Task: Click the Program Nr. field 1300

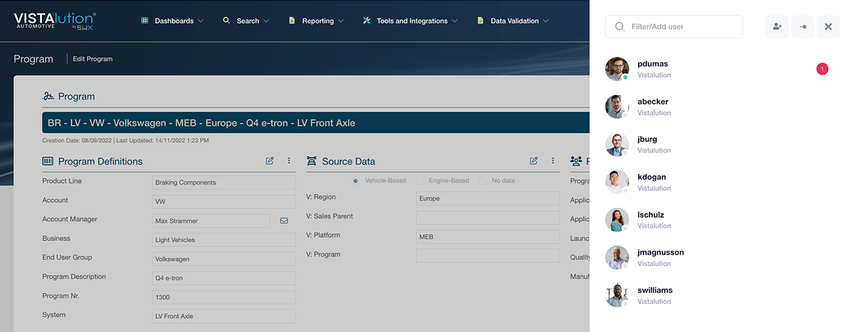Action: pyautogui.click(x=224, y=297)
